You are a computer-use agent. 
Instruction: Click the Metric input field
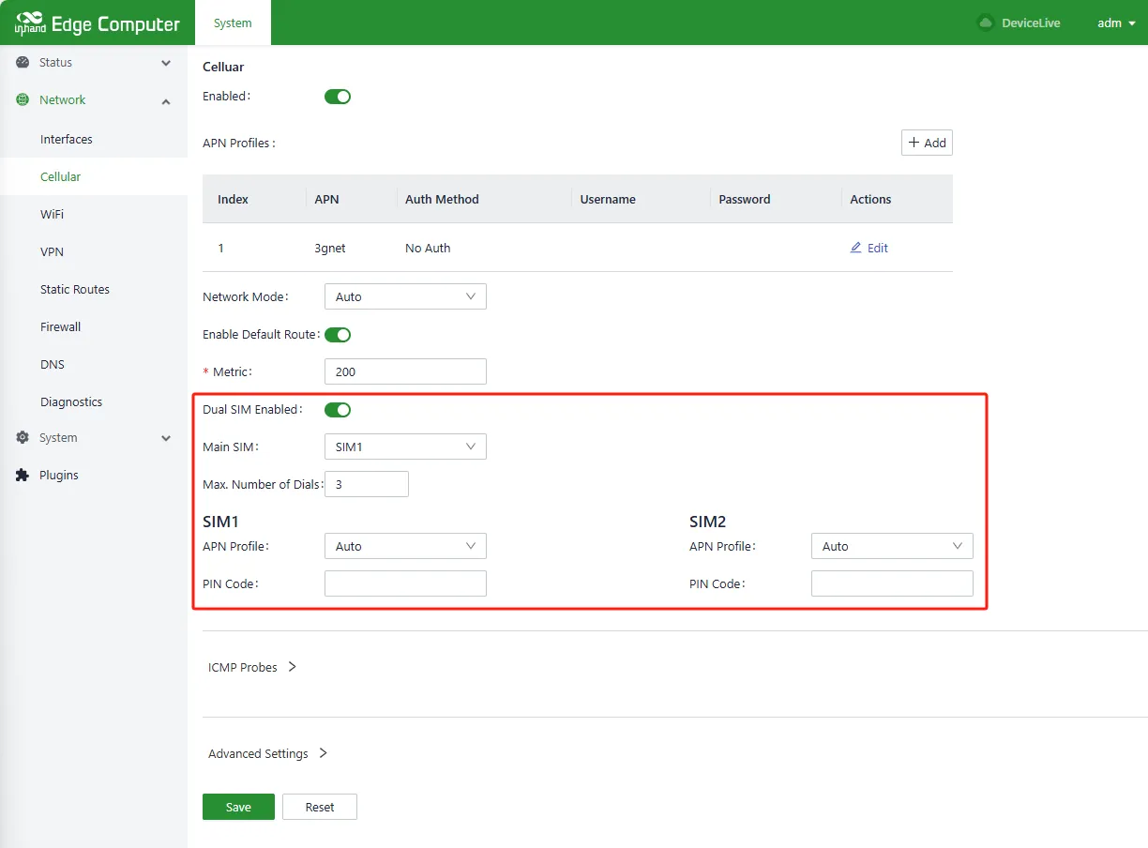405,371
